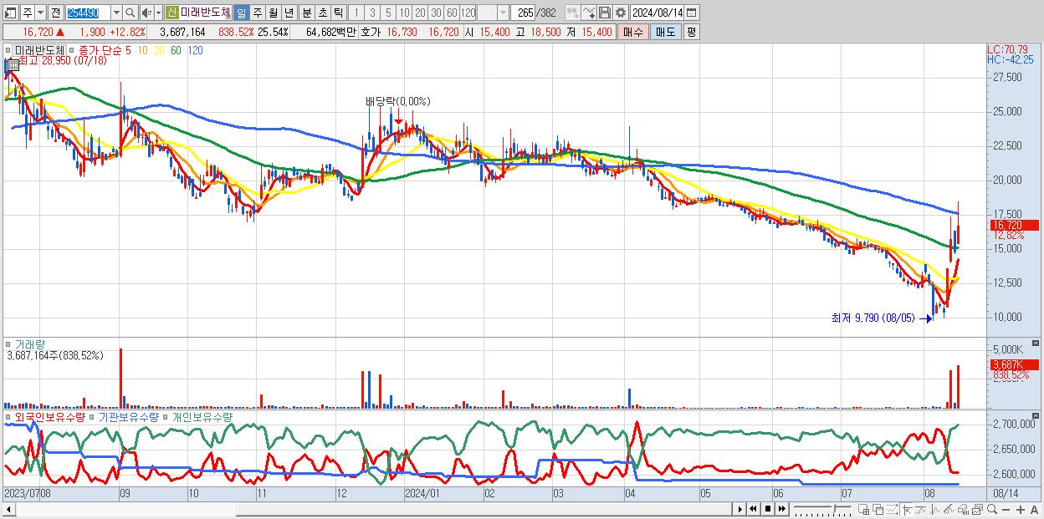Click the save chart floppy icon
The width and height of the screenshot is (1044, 519).
(x=605, y=13)
